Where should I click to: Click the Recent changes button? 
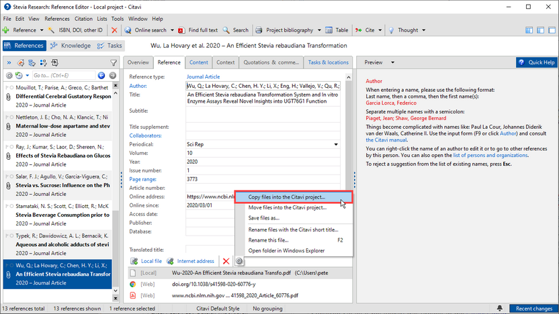(533, 309)
